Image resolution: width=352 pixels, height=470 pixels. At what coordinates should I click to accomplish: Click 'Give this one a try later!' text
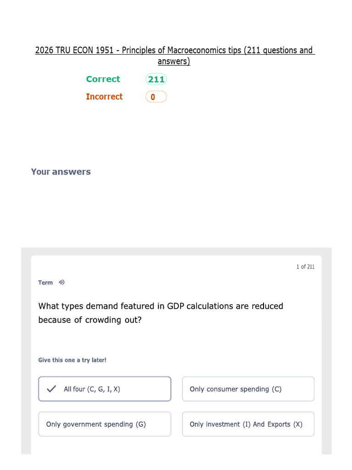(72, 360)
